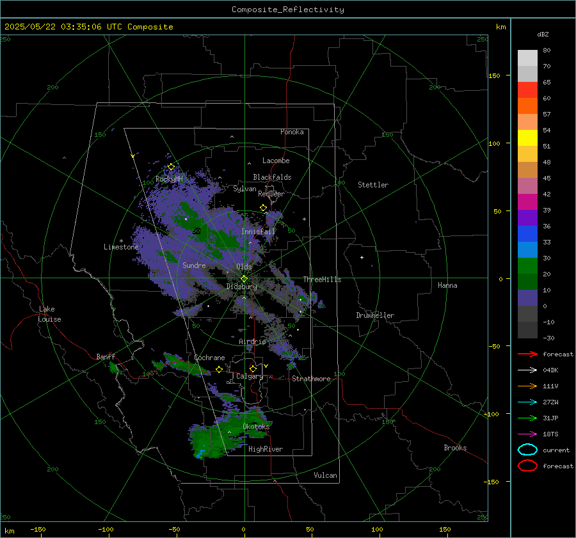Click the orange 111V arrow icon
Image resolution: width=576 pixels, height=538 pixels.
tap(527, 386)
